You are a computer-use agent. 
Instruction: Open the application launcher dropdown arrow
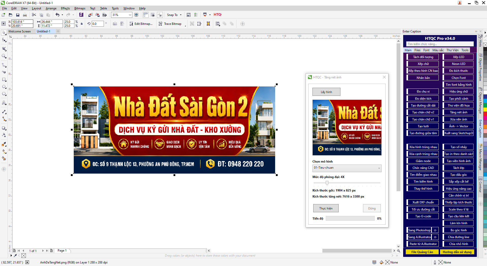point(210,15)
